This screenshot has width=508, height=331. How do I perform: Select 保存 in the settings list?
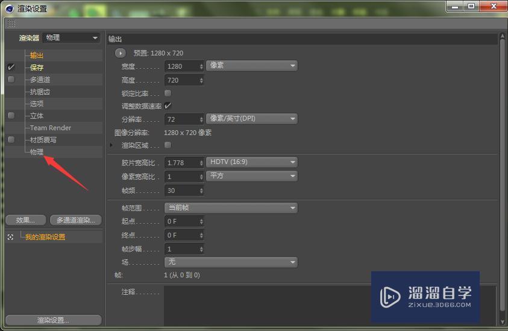pos(37,68)
